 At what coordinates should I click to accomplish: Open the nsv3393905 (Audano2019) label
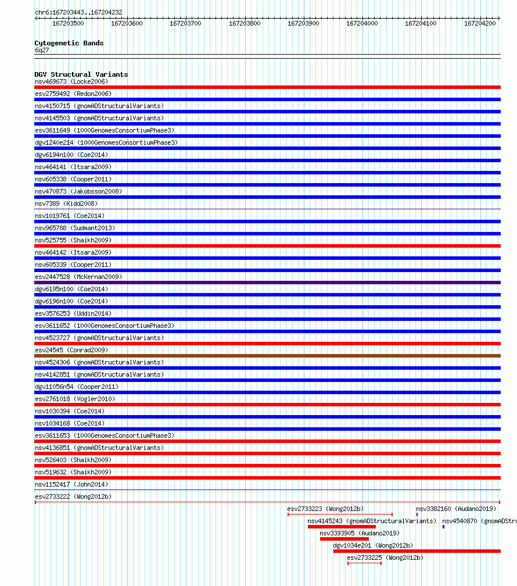[x=360, y=533]
